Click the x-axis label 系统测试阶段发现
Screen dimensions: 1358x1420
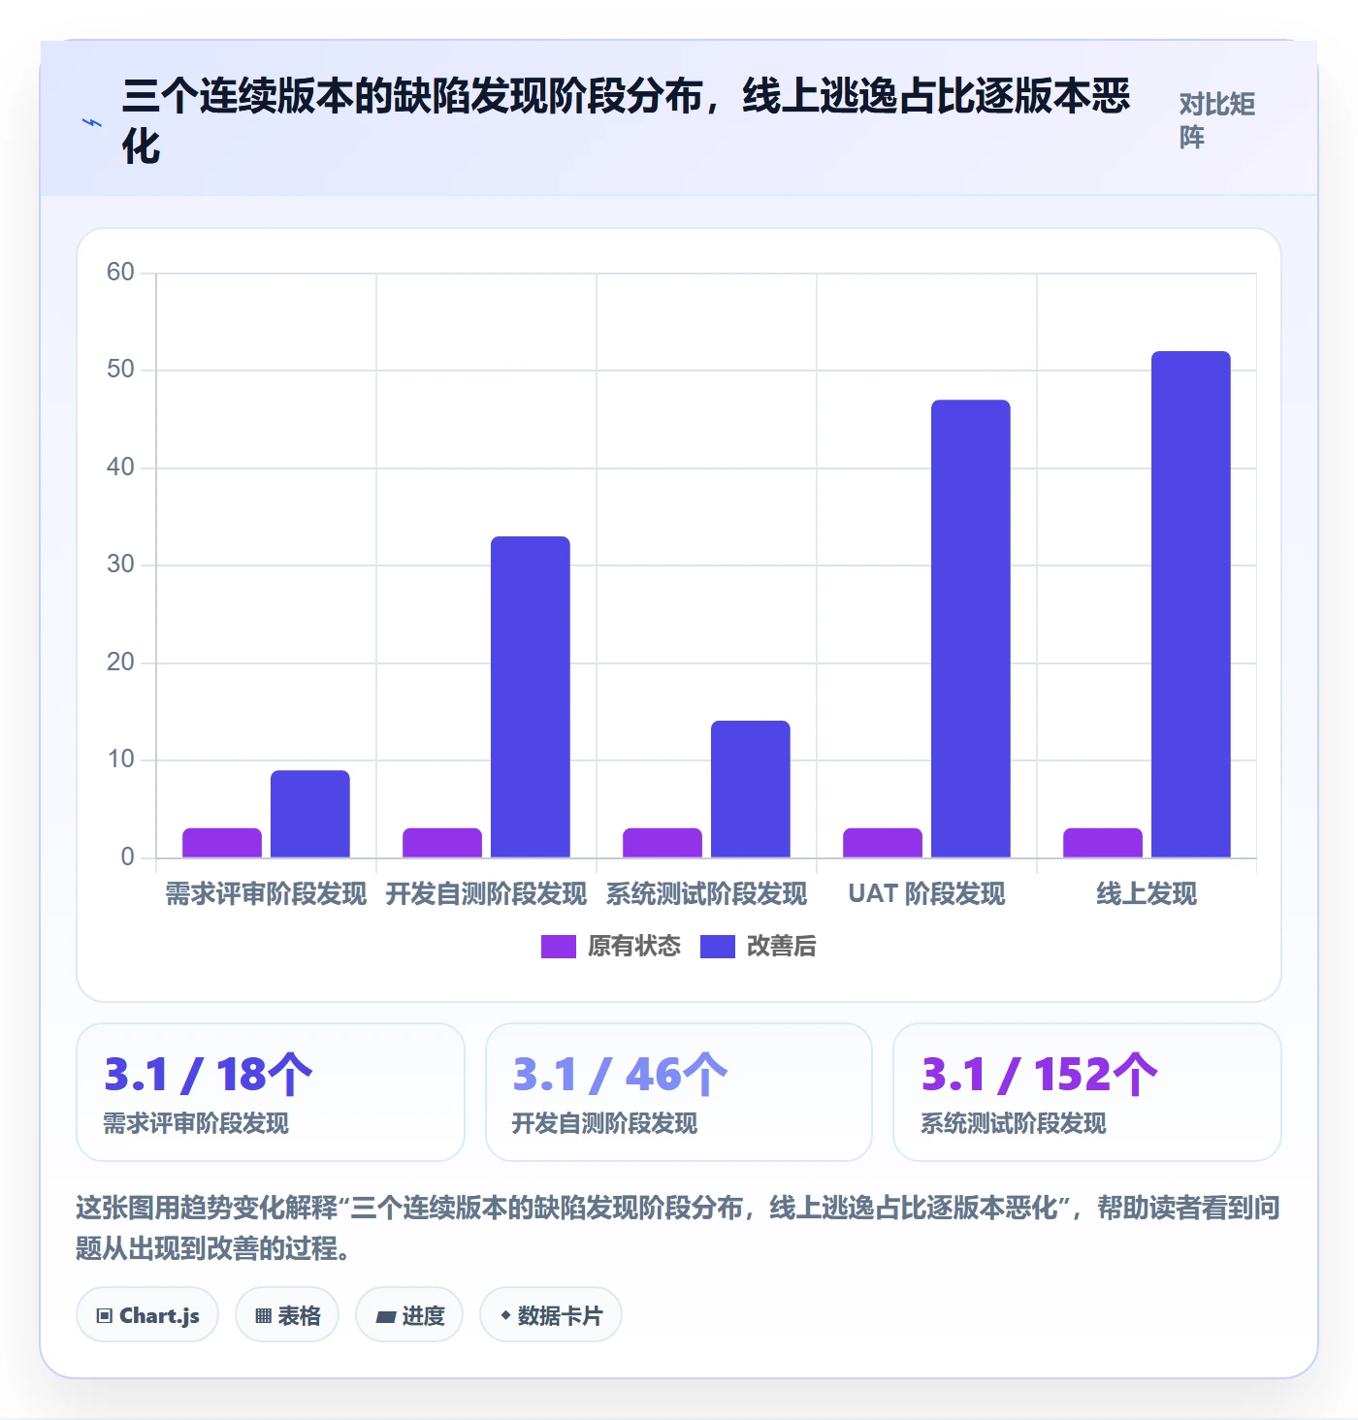pos(706,894)
